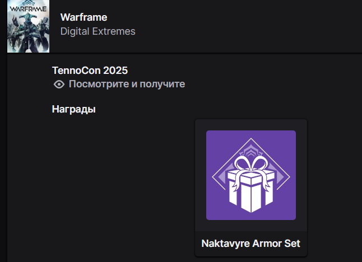Click the white gift box icon
The width and height of the screenshot is (362, 262).
[250, 188]
